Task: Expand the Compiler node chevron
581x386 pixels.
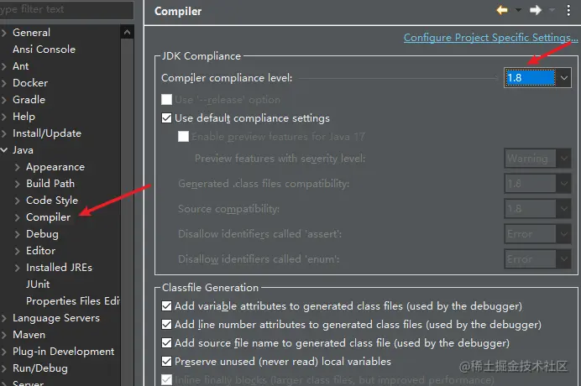Action: click(17, 217)
